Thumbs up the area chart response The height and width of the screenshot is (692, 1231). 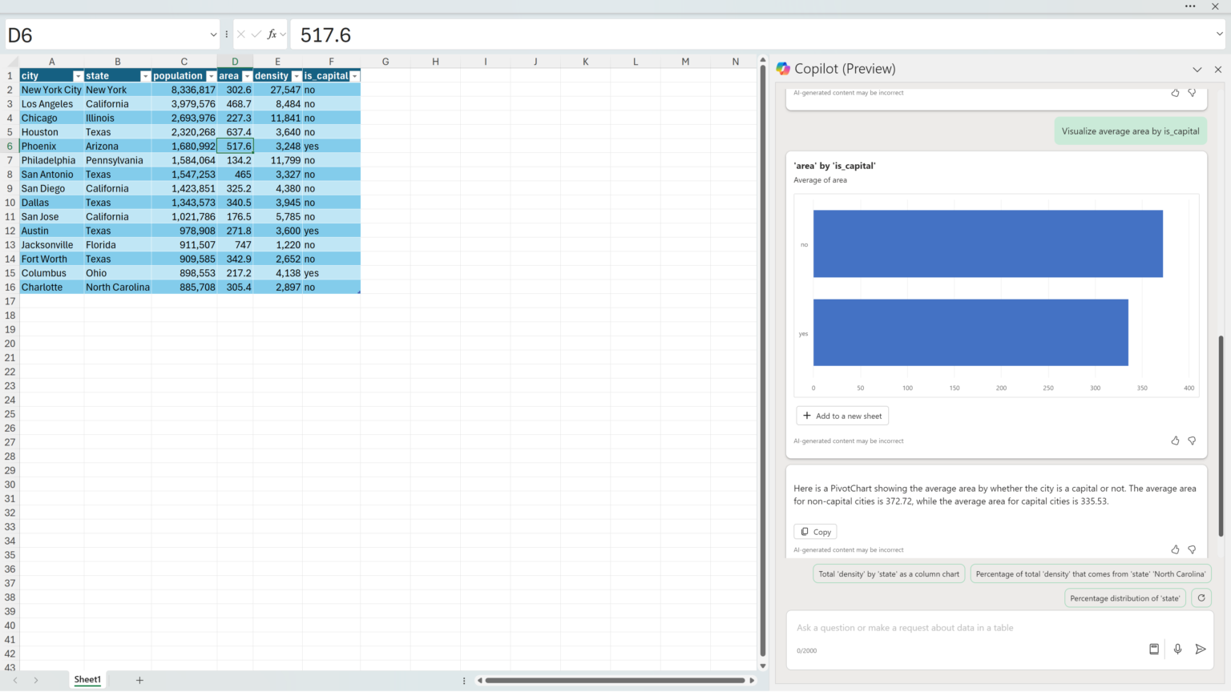1175,441
